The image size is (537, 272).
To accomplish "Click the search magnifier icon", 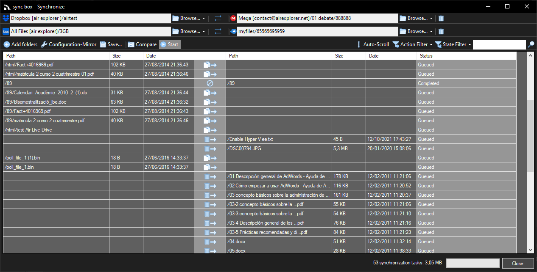I will [x=532, y=44].
